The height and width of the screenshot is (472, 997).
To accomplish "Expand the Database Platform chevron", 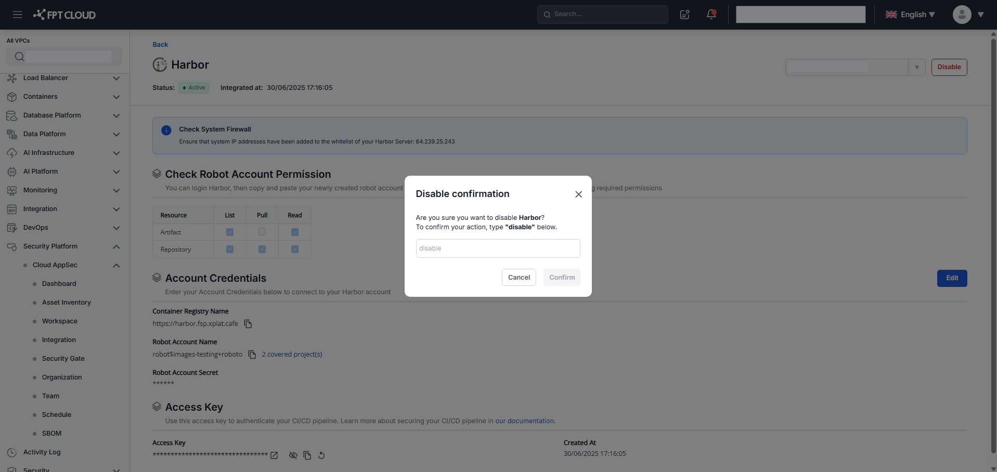I will [116, 116].
